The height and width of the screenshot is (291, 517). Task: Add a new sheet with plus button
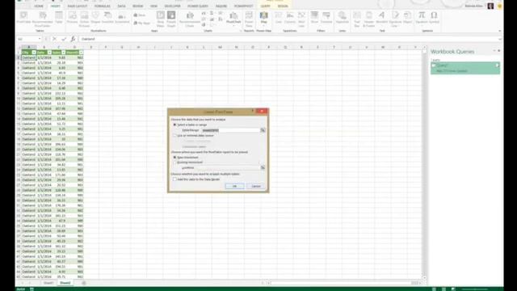pyautogui.click(x=84, y=283)
